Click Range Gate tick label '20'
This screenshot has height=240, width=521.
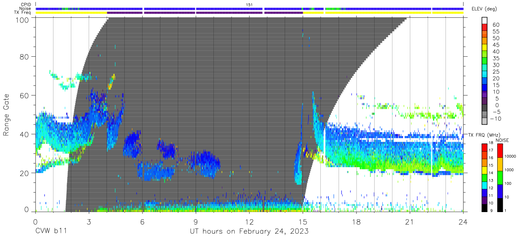coord(25,173)
